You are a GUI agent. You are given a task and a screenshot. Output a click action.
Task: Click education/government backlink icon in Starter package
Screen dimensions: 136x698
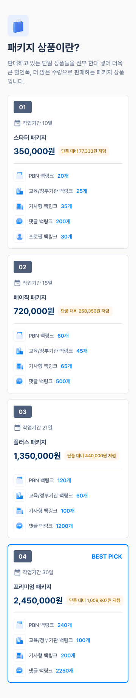(x=20, y=191)
